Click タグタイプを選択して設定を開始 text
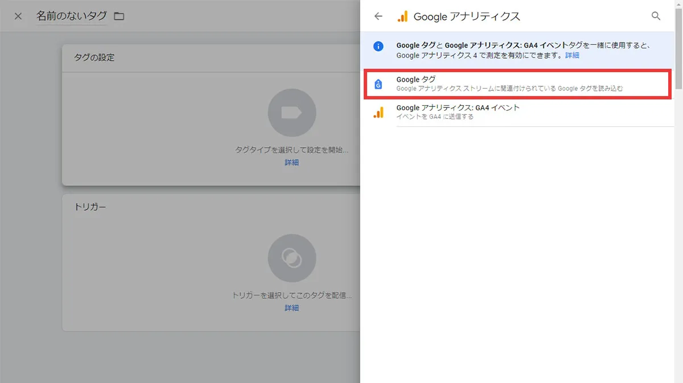The height and width of the screenshot is (383, 683). (x=291, y=149)
